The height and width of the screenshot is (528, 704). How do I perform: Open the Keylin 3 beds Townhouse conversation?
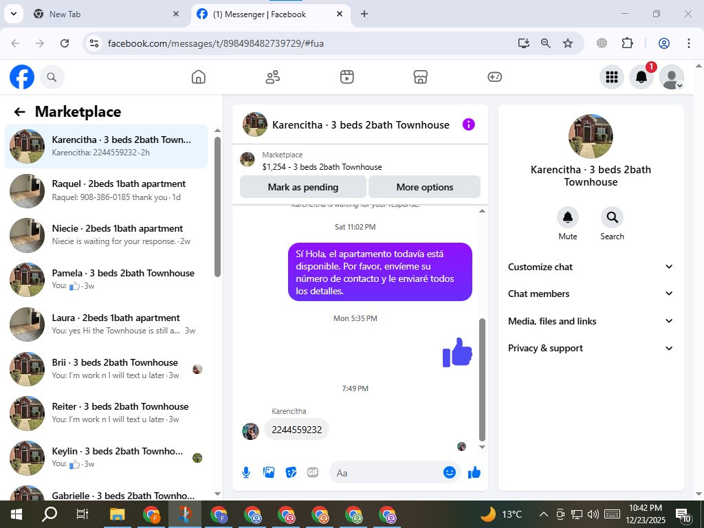tap(107, 457)
